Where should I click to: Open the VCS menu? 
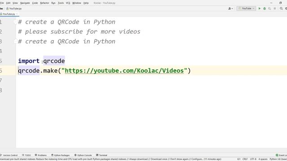click(68, 3)
